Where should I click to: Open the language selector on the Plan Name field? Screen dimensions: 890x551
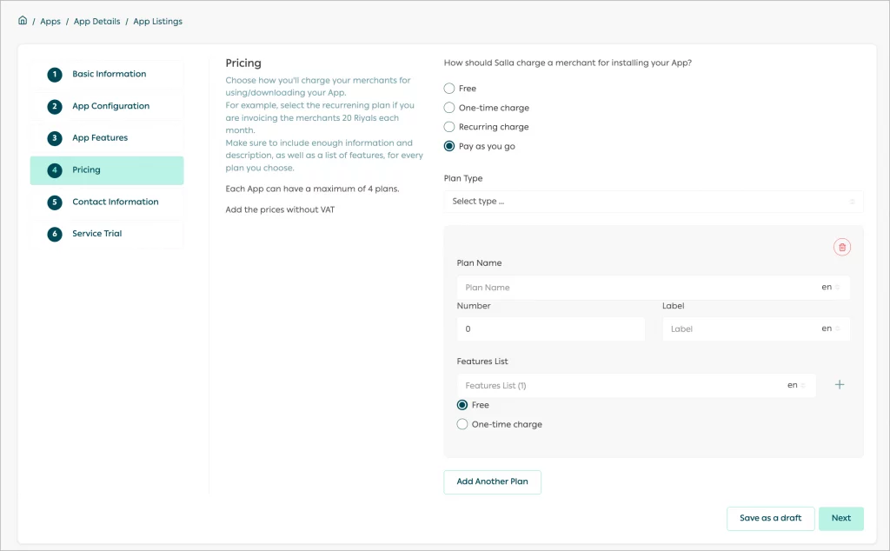click(x=831, y=287)
